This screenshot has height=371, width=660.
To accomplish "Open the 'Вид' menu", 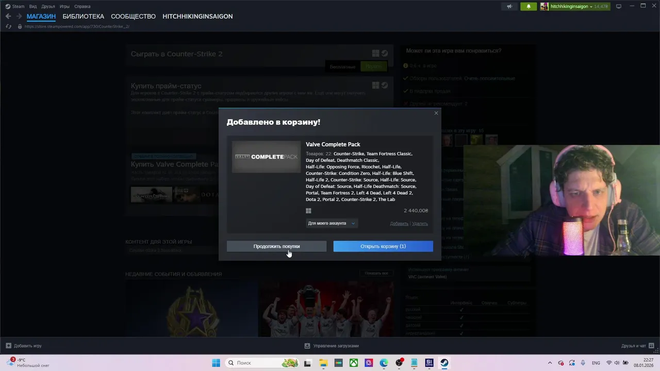I will pyautogui.click(x=33, y=6).
